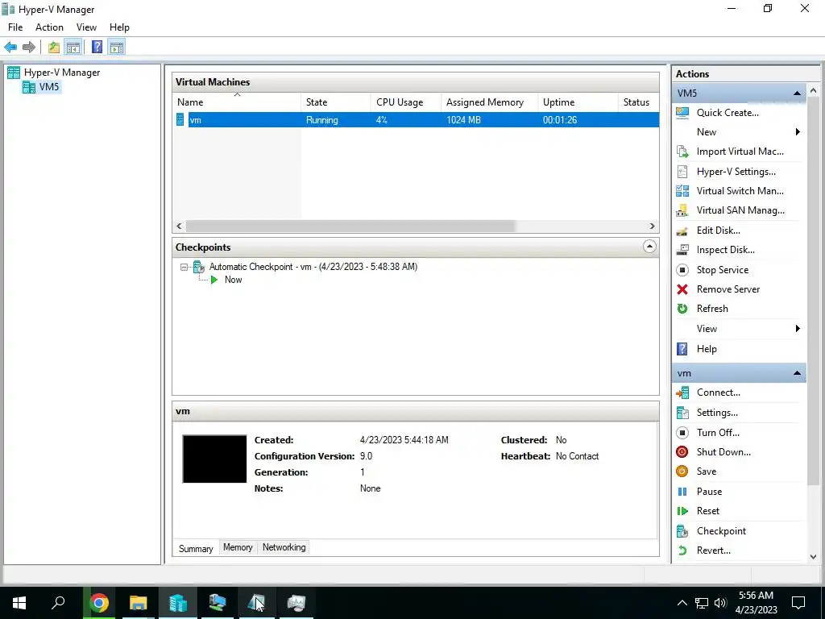
Task: Expand the New submenu arrow
Action: tap(798, 132)
